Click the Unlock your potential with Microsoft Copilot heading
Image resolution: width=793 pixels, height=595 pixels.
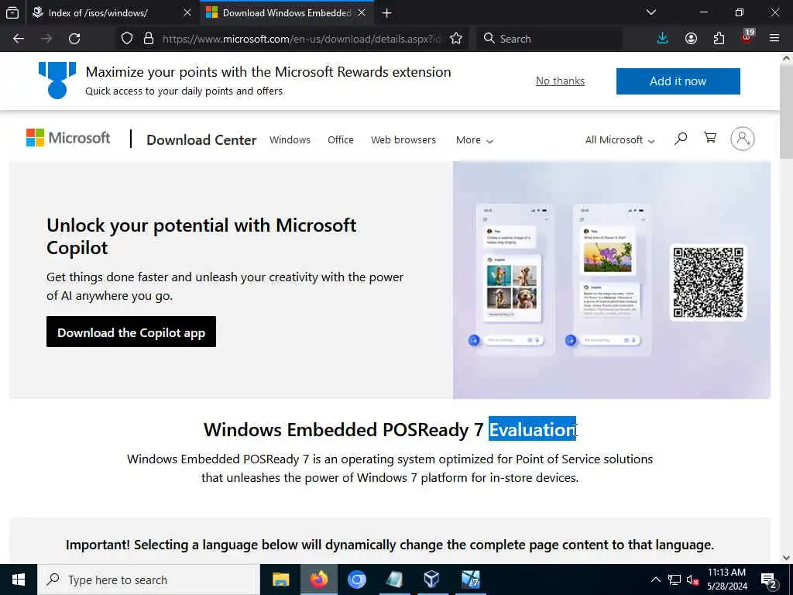pyautogui.click(x=201, y=236)
